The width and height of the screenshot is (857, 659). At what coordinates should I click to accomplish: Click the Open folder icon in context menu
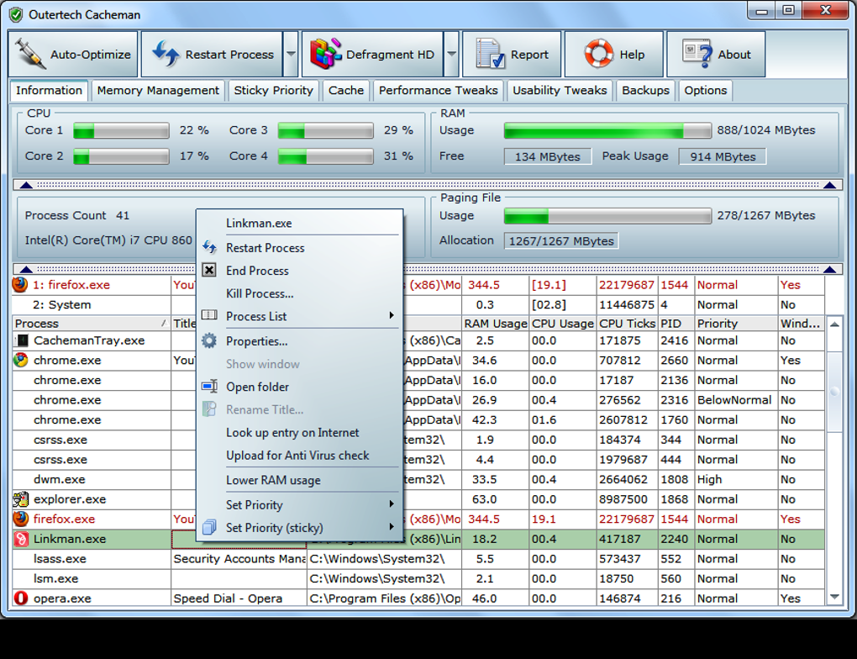[x=210, y=386]
